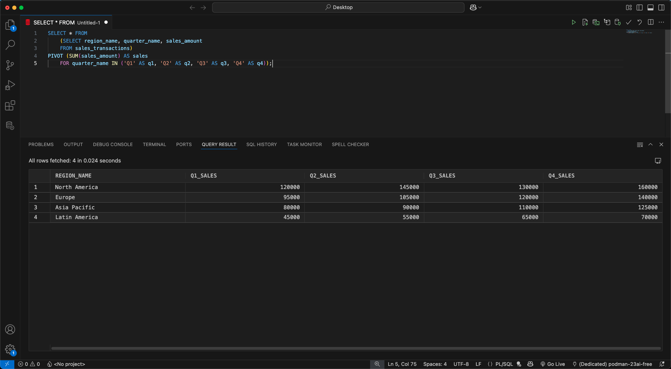Image resolution: width=671 pixels, height=369 pixels.
Task: Click the Desktop command center search box
Action: [338, 7]
